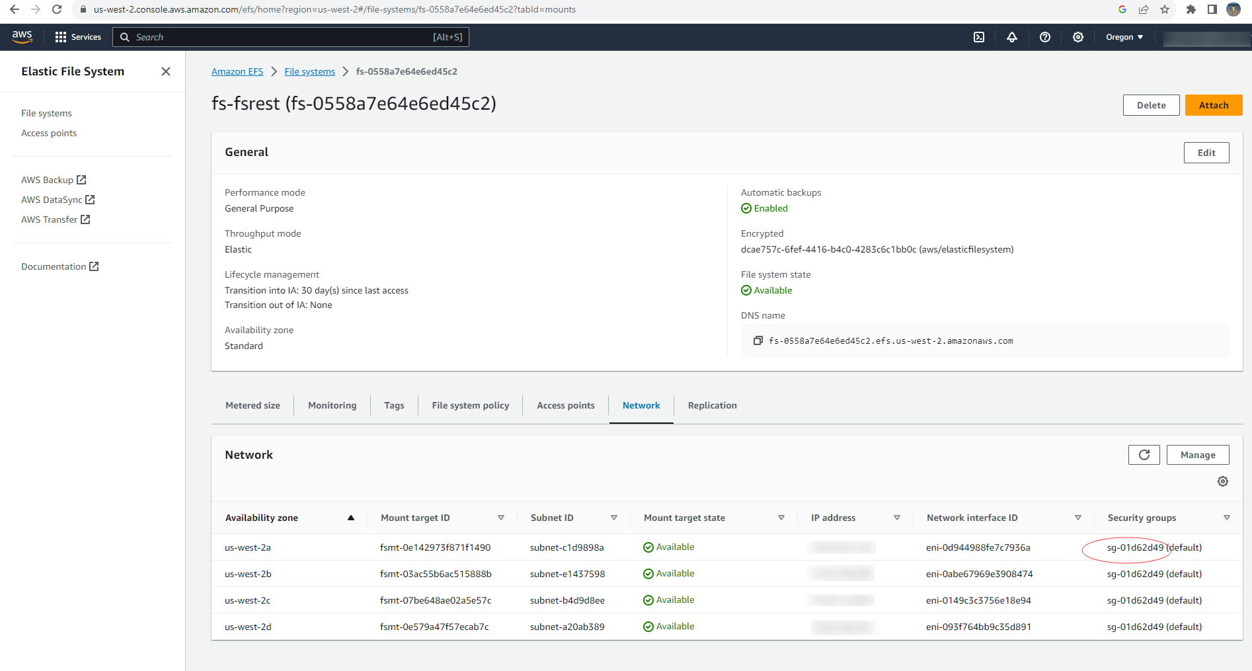1252x671 pixels.
Task: Open Network table preferences gear
Action: (x=1223, y=481)
